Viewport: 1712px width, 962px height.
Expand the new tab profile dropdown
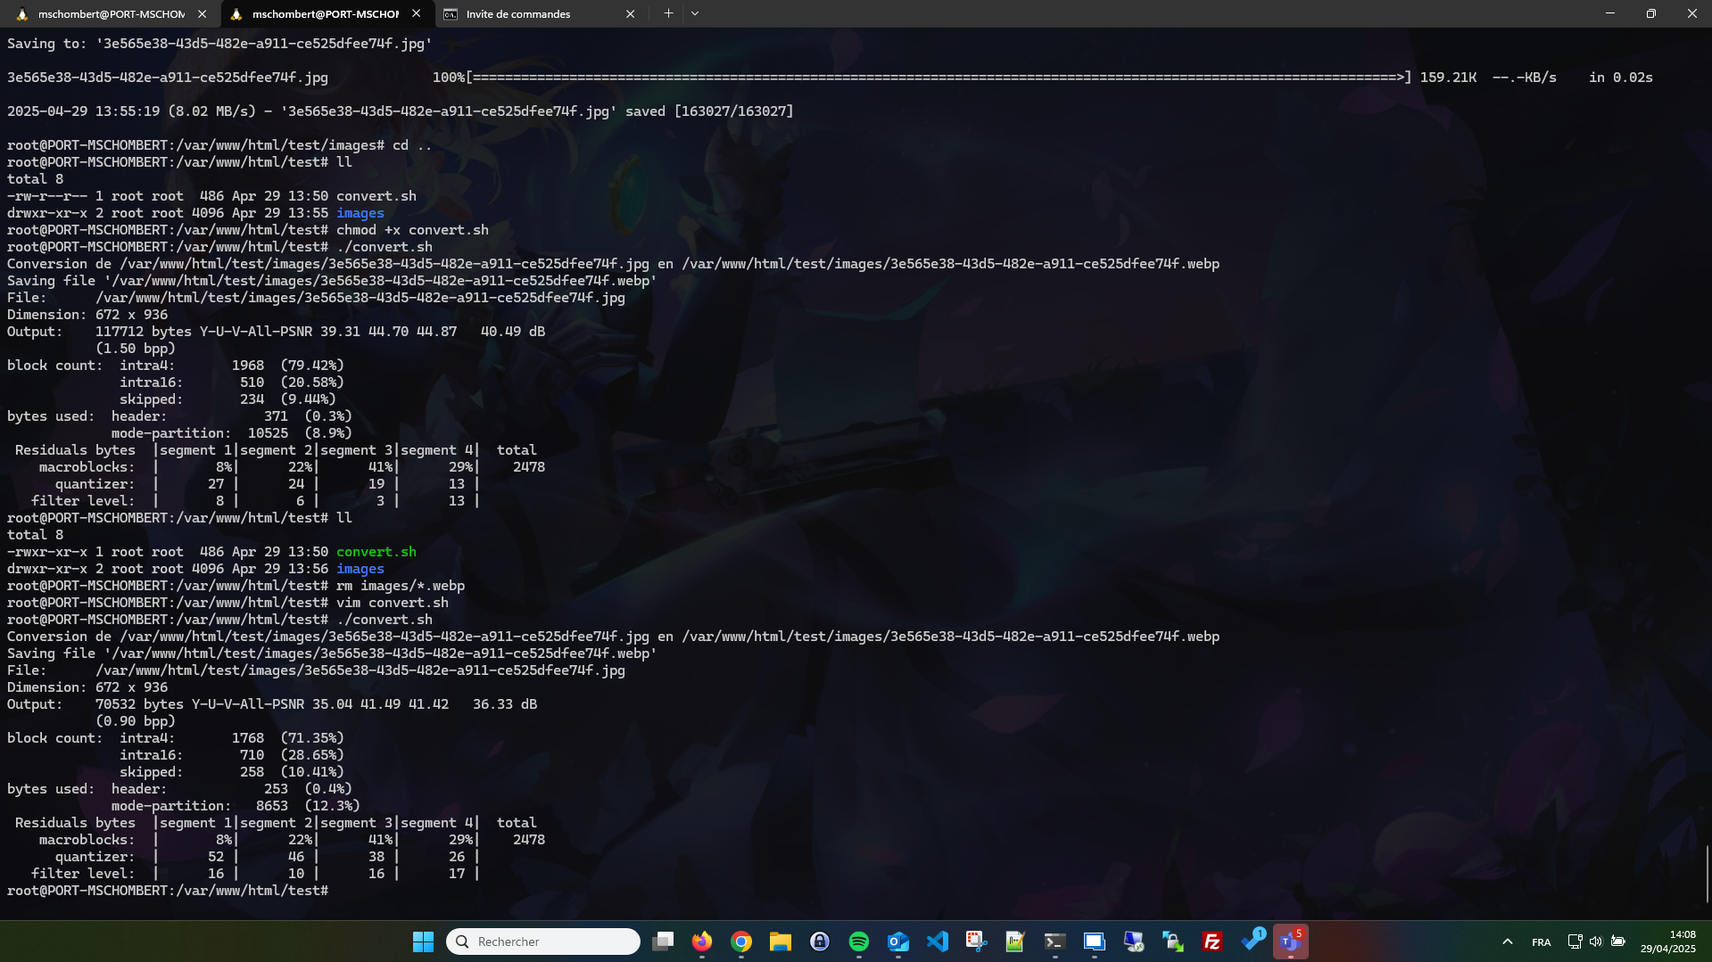pyautogui.click(x=695, y=13)
